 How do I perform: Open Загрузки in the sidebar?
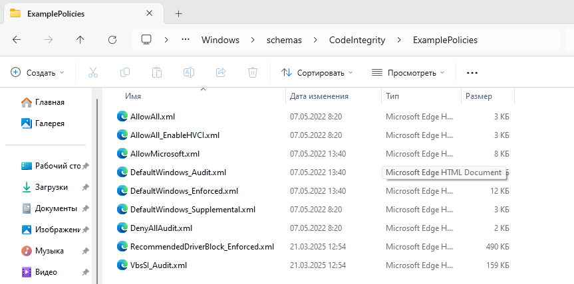51,187
